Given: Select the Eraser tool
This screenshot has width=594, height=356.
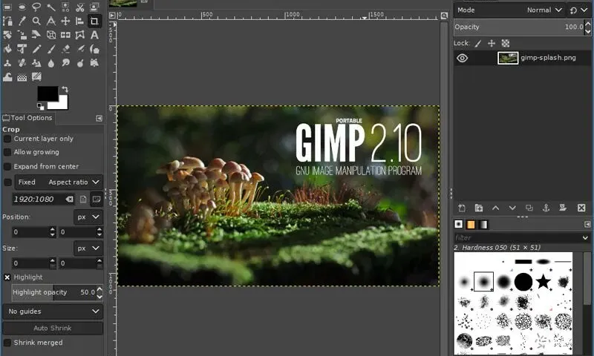Looking at the screenshot, I should point(65,49).
